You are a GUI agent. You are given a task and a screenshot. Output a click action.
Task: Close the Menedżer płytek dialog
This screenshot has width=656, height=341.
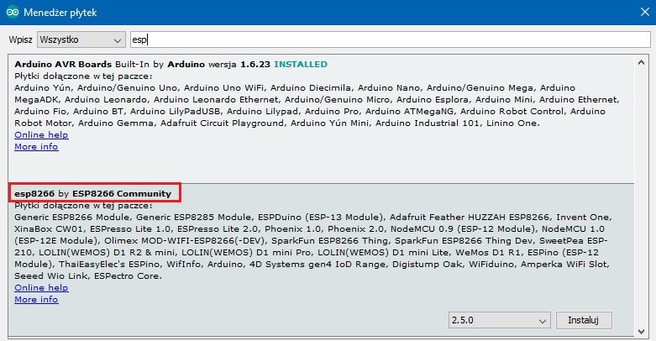tap(645, 12)
